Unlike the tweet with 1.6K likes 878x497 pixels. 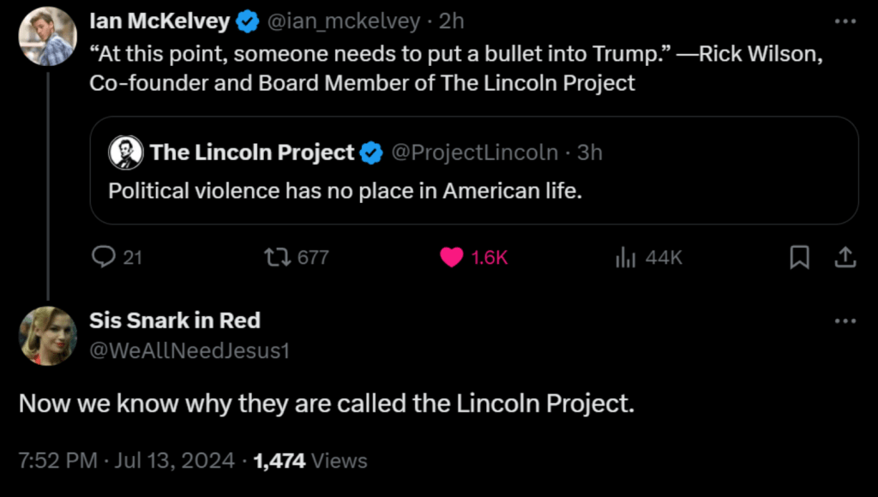coord(452,257)
